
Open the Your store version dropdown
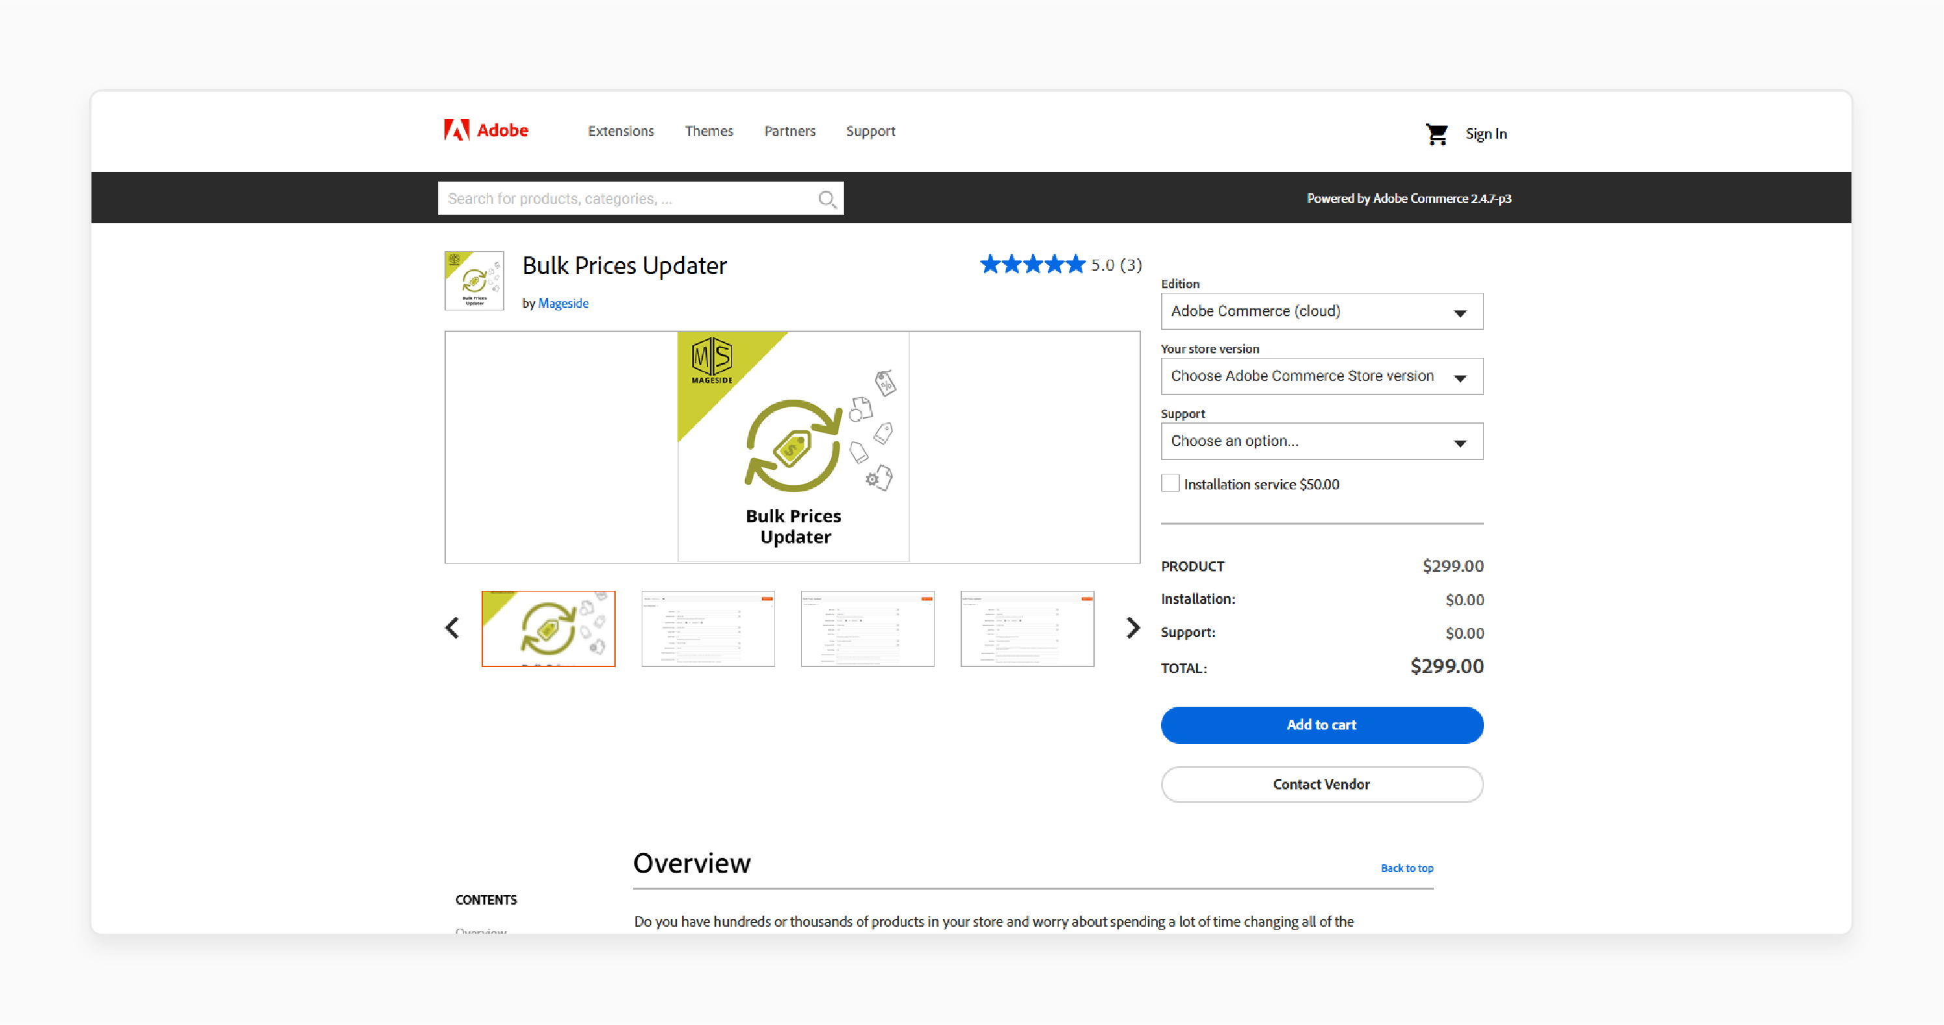point(1321,376)
